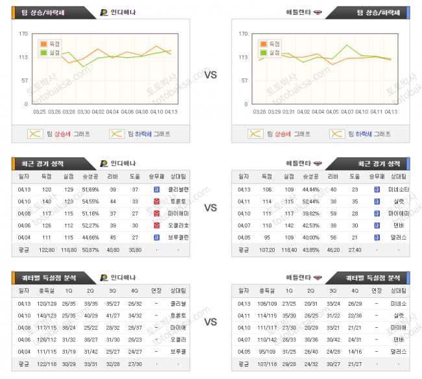422x379 pixels.
Task: Click the Indiana Pacers logo above the trend chart
Action: click(x=104, y=12)
